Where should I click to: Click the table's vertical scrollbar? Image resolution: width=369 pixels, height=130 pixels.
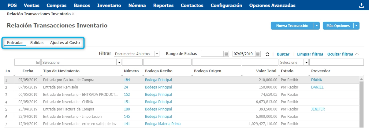point(361,104)
